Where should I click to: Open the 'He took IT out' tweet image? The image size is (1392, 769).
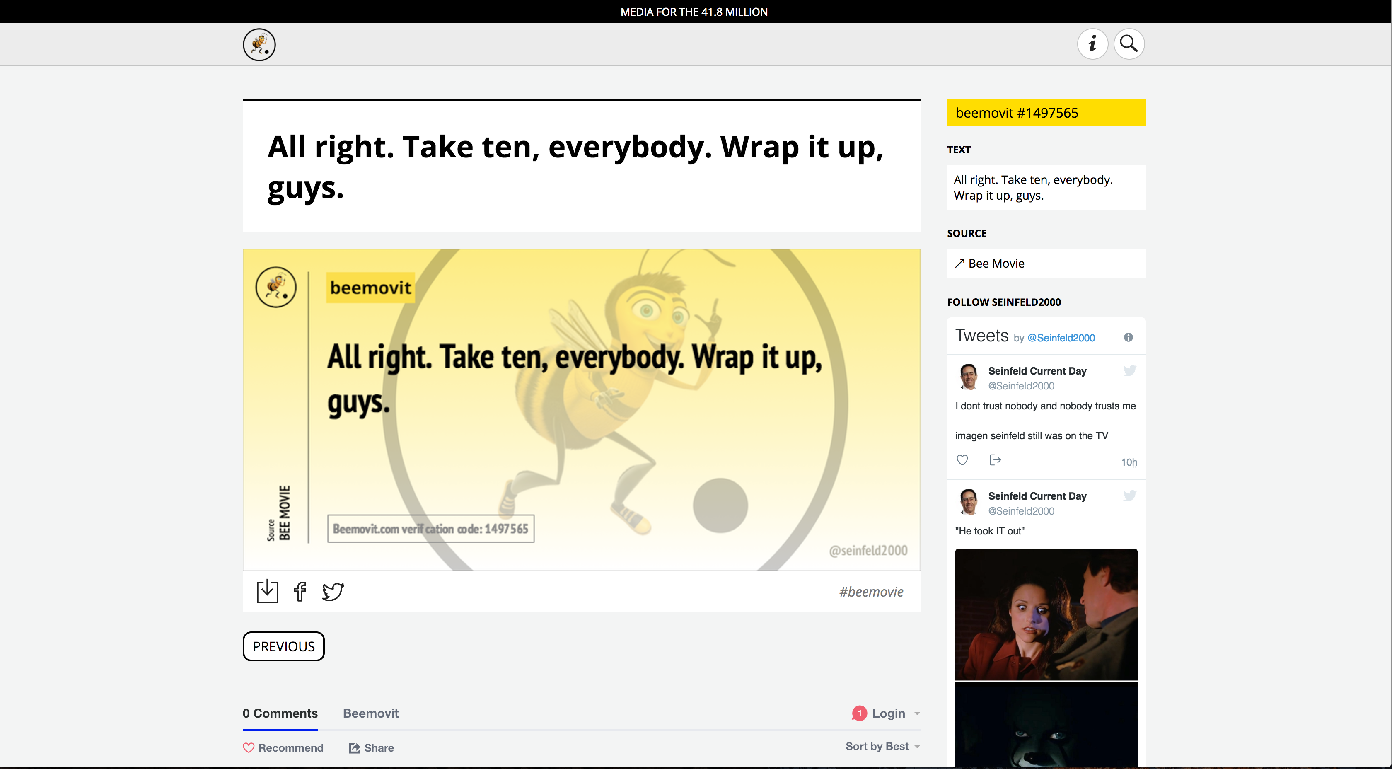1046,614
